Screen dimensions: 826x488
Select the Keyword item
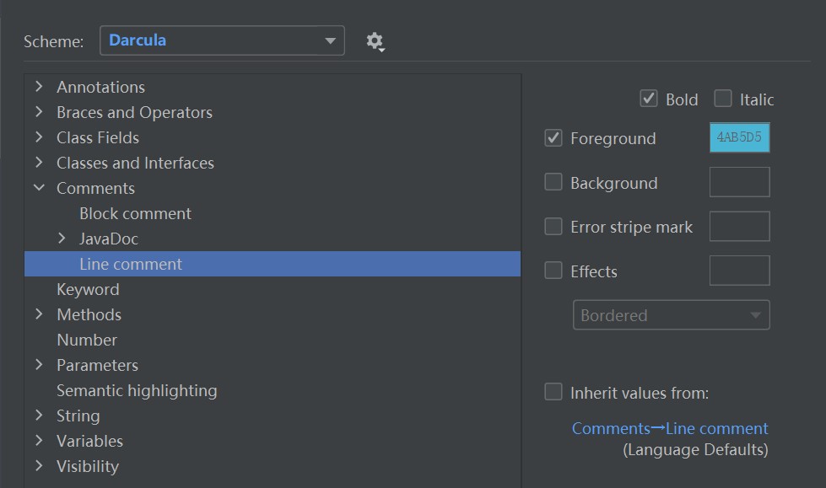[x=88, y=289]
